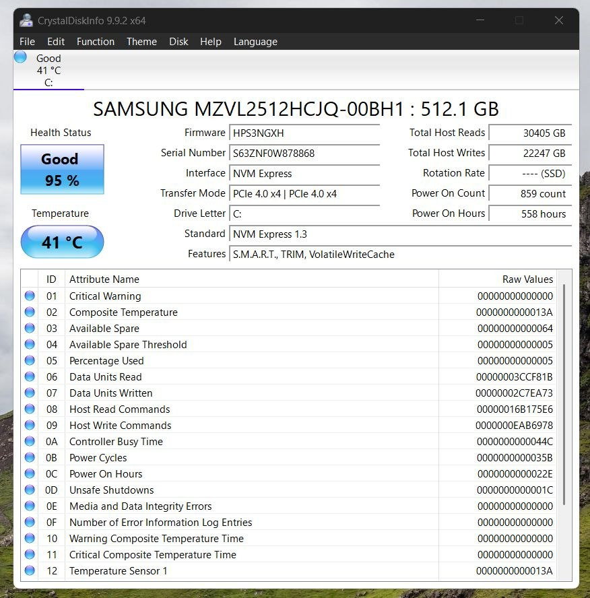Click the Rotation Rate value ---- (SSD)
This screenshot has width=590, height=598.
[530, 174]
